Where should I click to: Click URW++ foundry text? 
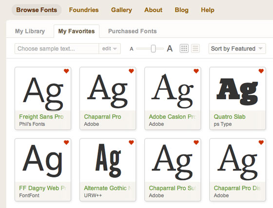[93, 195]
